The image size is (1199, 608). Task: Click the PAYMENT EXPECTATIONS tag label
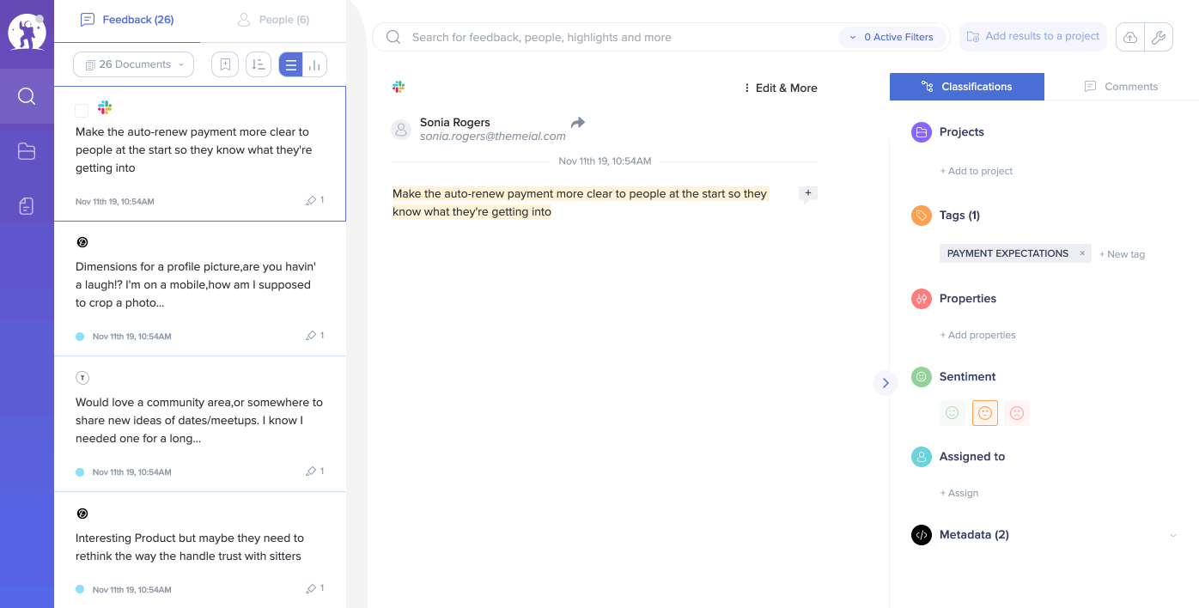pyautogui.click(x=1007, y=253)
